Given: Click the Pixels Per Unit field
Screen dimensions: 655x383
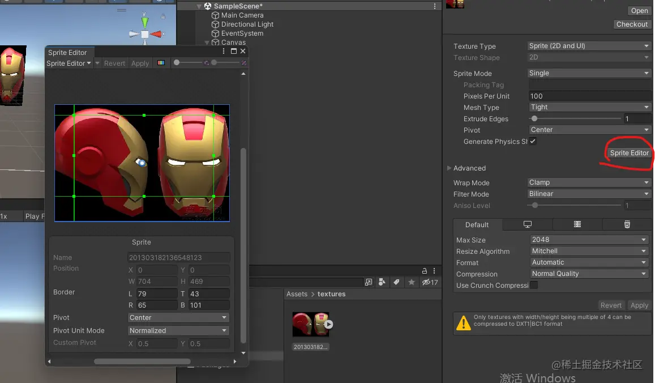Looking at the screenshot, I should [x=590, y=96].
